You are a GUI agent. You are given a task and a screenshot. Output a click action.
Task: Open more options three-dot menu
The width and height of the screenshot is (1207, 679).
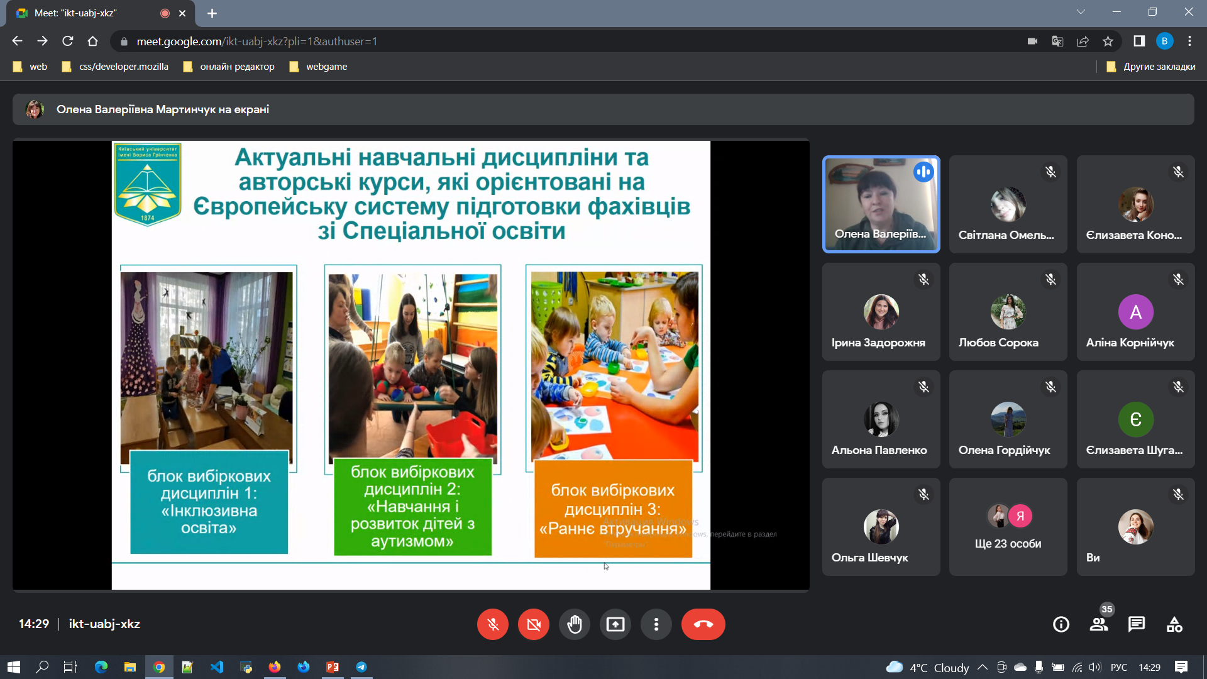point(656,624)
